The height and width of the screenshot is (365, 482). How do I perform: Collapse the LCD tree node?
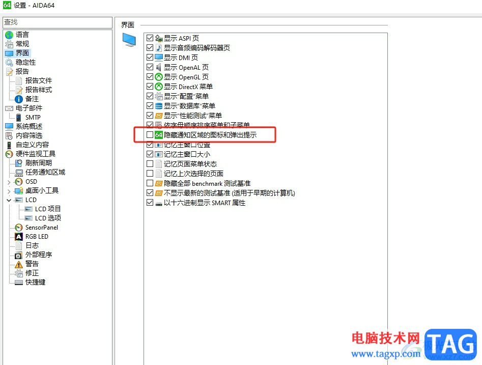coord(9,200)
